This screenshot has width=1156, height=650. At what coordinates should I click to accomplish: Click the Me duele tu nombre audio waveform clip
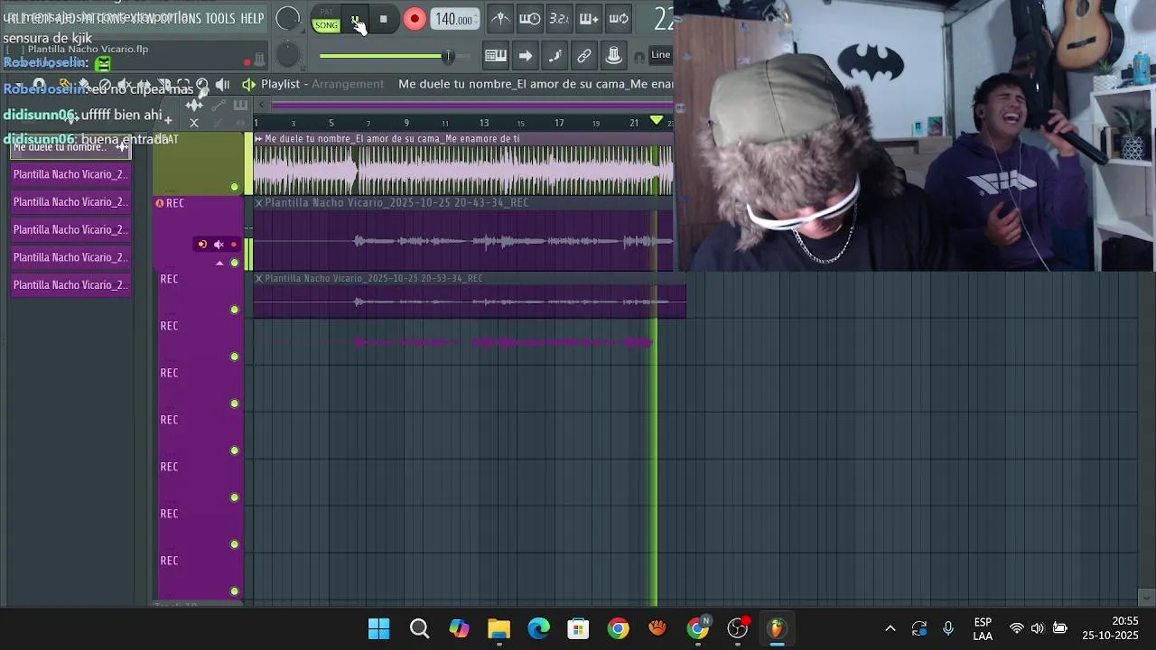[463, 170]
